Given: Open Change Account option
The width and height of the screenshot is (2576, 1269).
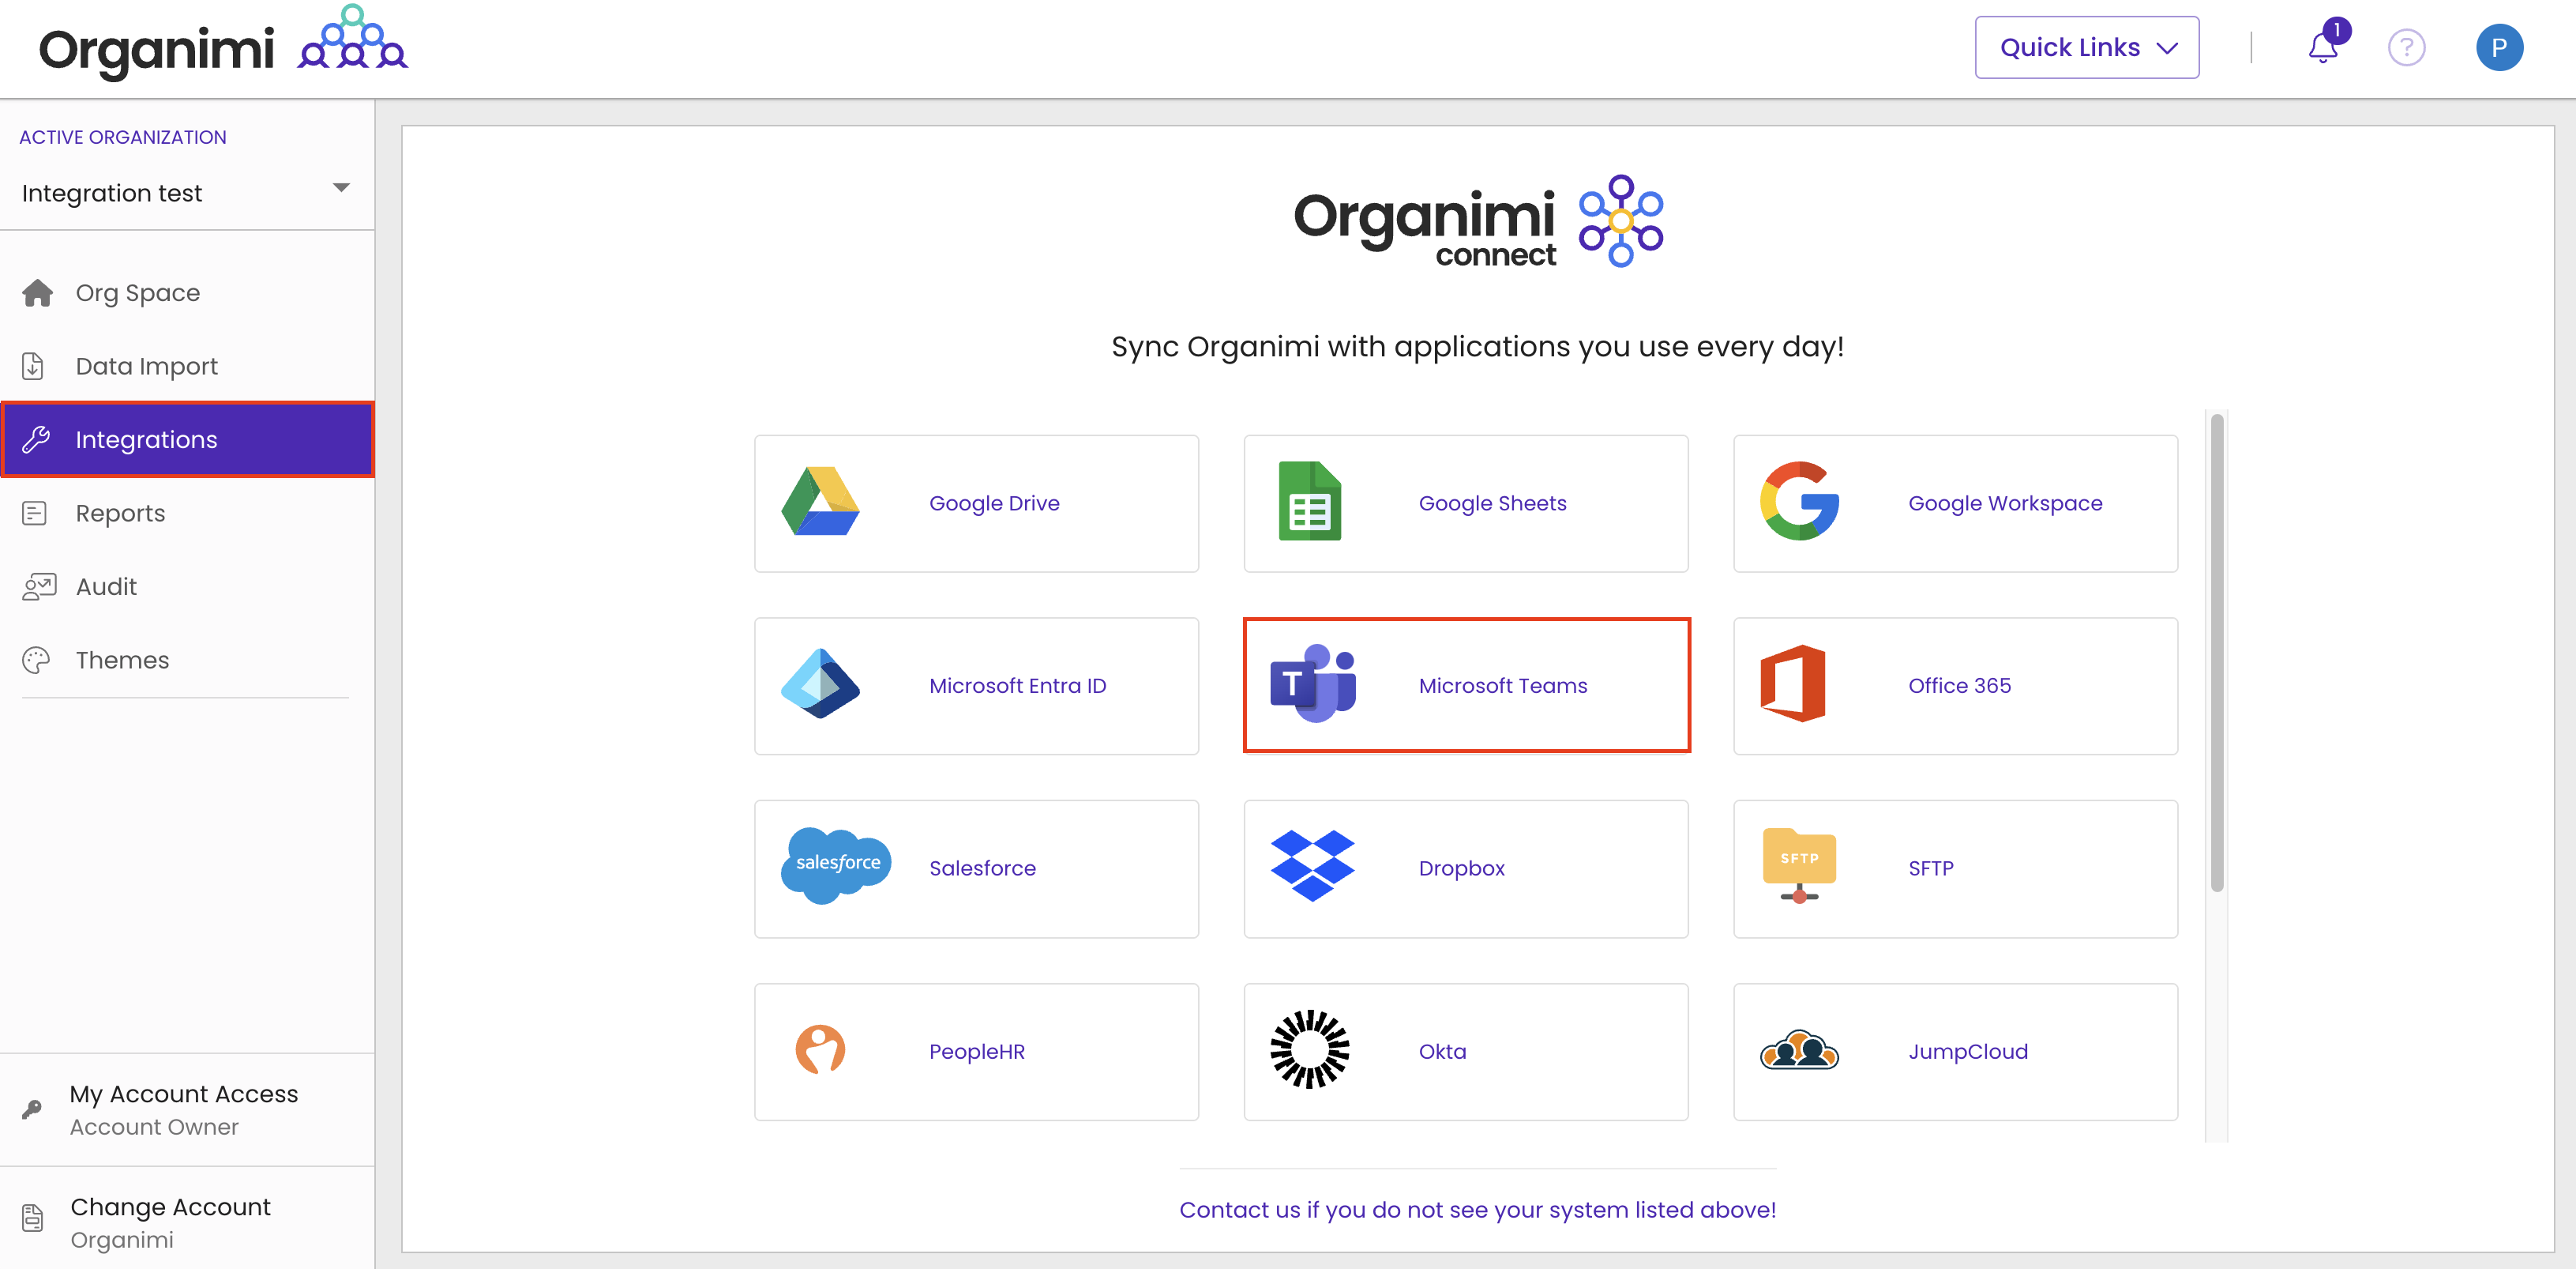Looking at the screenshot, I should (x=170, y=1221).
